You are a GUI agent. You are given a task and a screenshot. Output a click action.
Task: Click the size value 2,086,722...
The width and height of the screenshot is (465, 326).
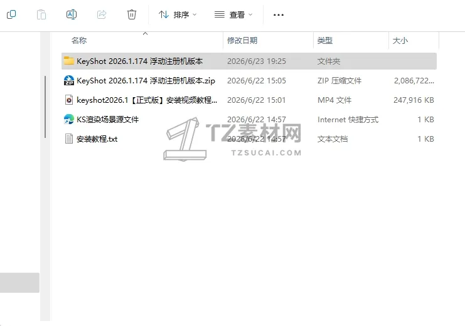pyautogui.click(x=414, y=81)
